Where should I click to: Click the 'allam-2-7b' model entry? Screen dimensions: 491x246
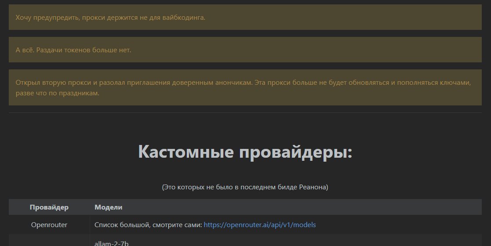[112, 243]
